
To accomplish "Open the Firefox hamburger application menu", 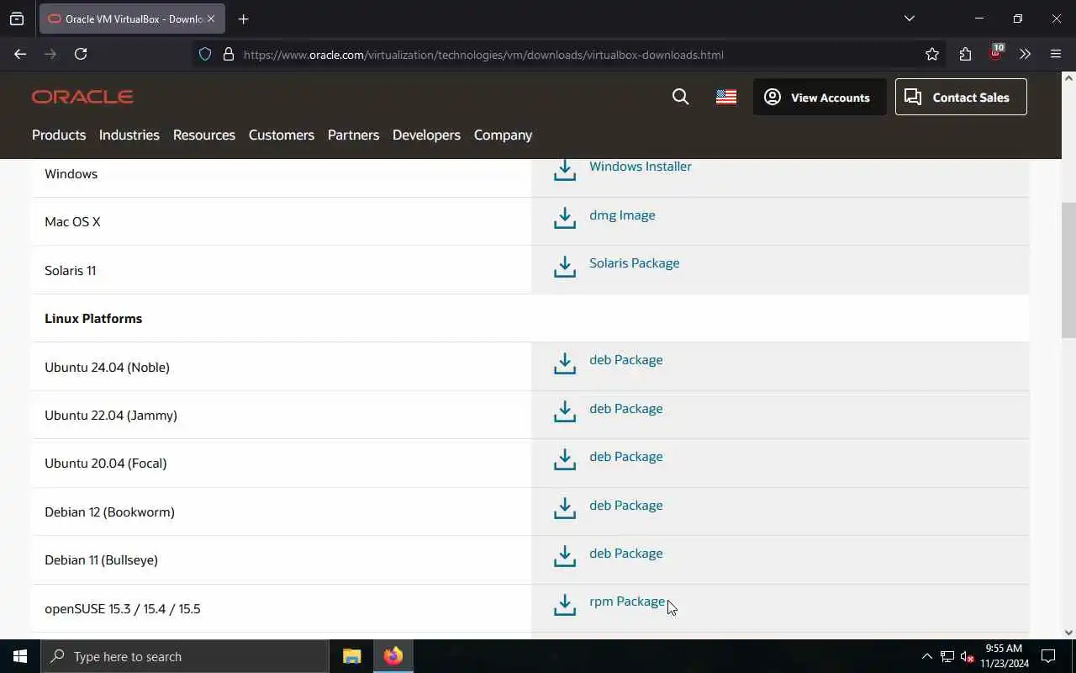I will (1056, 54).
